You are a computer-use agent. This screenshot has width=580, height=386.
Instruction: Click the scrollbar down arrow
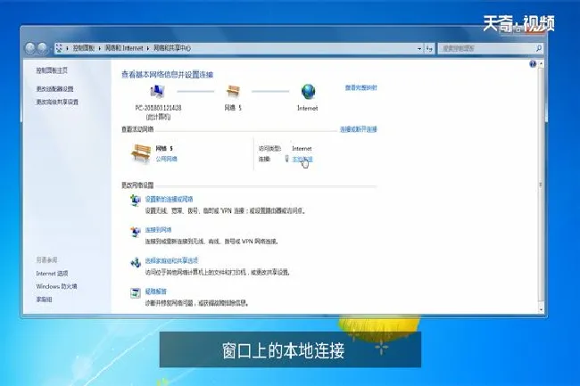click(541, 309)
